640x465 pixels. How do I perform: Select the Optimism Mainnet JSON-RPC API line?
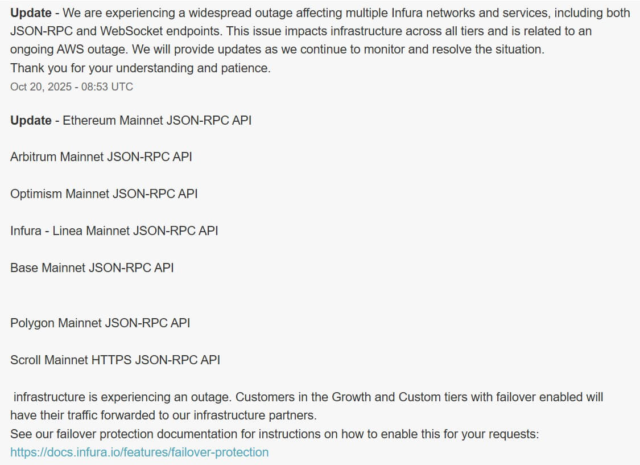click(104, 194)
